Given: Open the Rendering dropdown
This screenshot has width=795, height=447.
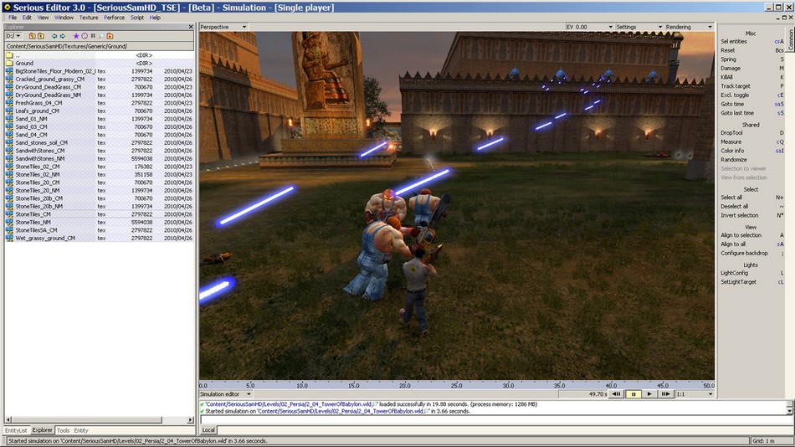Looking at the screenshot, I should 689,27.
